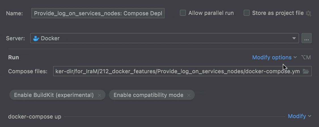The height and width of the screenshot is (127, 319).
Task: Click Modify link on docker-compose up row
Action: [297, 116]
